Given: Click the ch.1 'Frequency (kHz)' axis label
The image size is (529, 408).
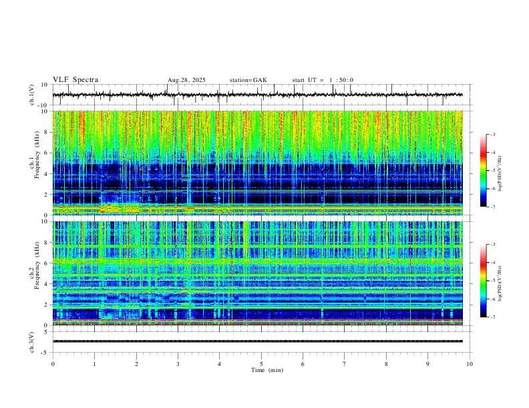Looking at the screenshot, I should click(37, 155).
